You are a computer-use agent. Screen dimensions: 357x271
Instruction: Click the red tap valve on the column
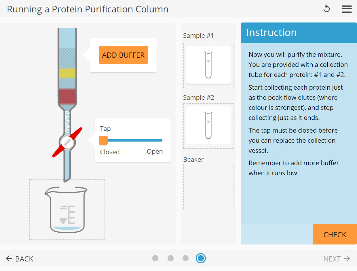click(67, 142)
